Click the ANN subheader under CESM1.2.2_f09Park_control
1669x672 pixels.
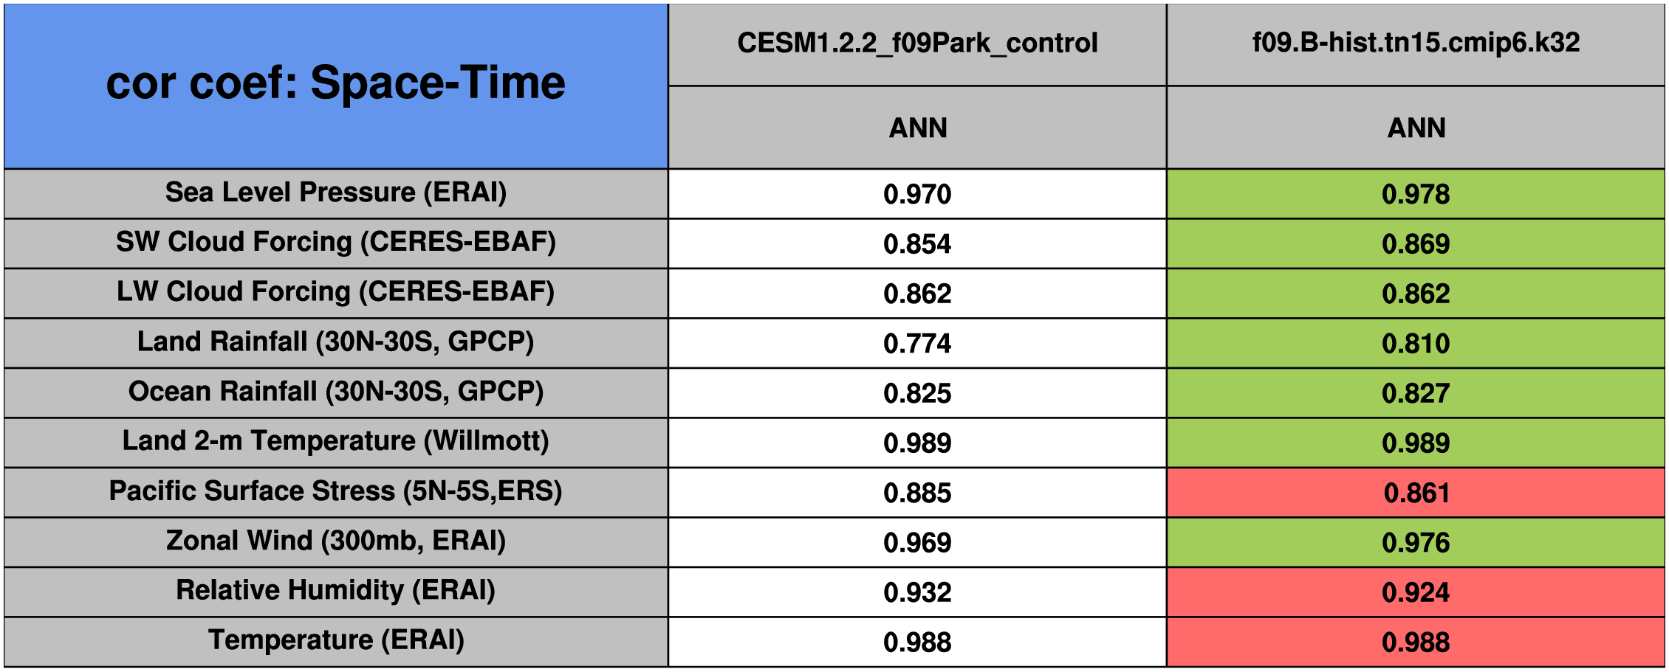(x=917, y=128)
